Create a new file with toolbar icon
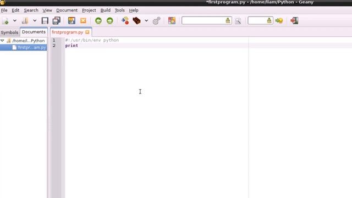Screen dimensions: 352x198 tap(5, 21)
